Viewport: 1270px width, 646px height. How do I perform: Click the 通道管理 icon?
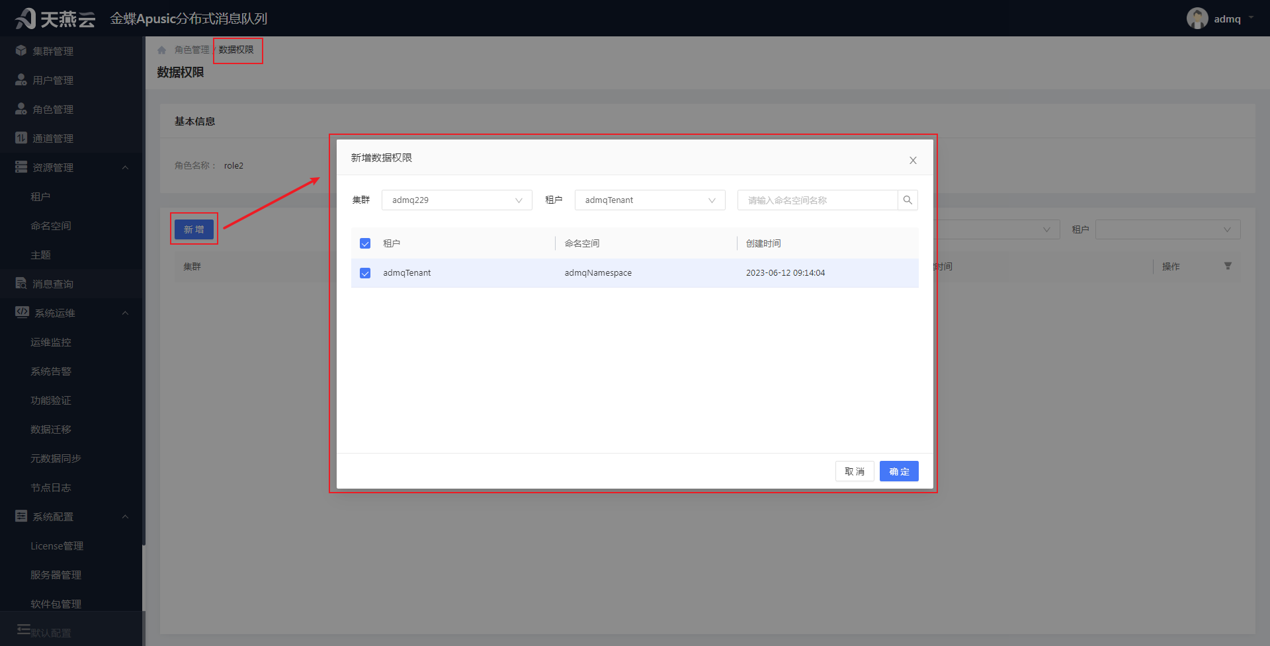pyautogui.click(x=21, y=138)
